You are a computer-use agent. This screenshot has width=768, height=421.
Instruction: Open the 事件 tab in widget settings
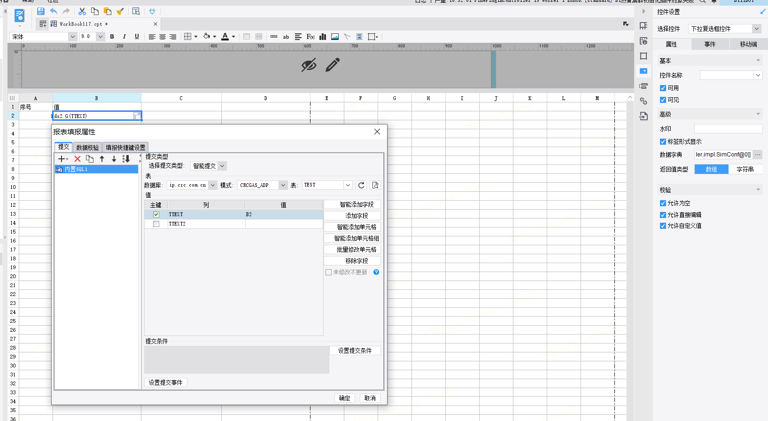(x=710, y=44)
